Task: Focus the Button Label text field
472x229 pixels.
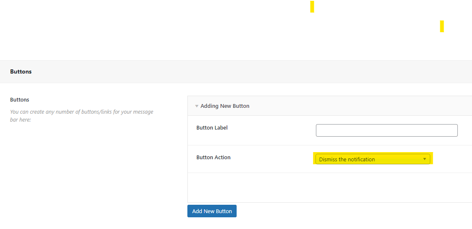Action: [386, 130]
